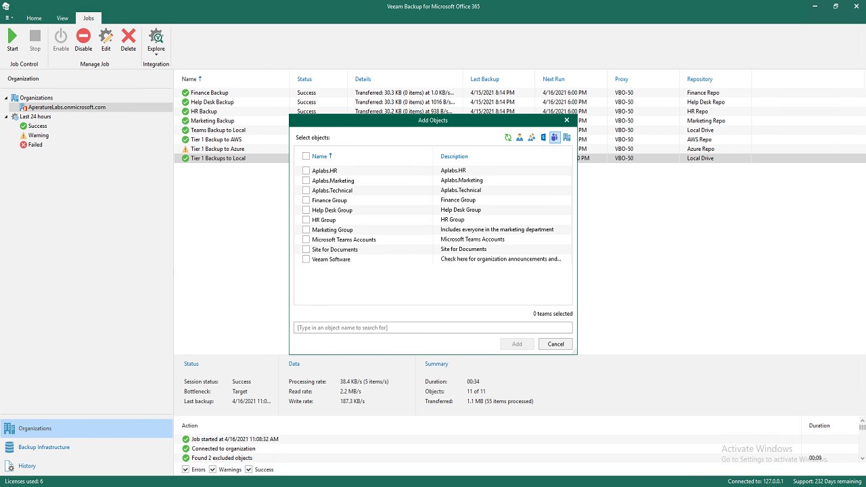866x487 pixels.
Task: Collapse the Organizations tree node
Action: pos(7,98)
